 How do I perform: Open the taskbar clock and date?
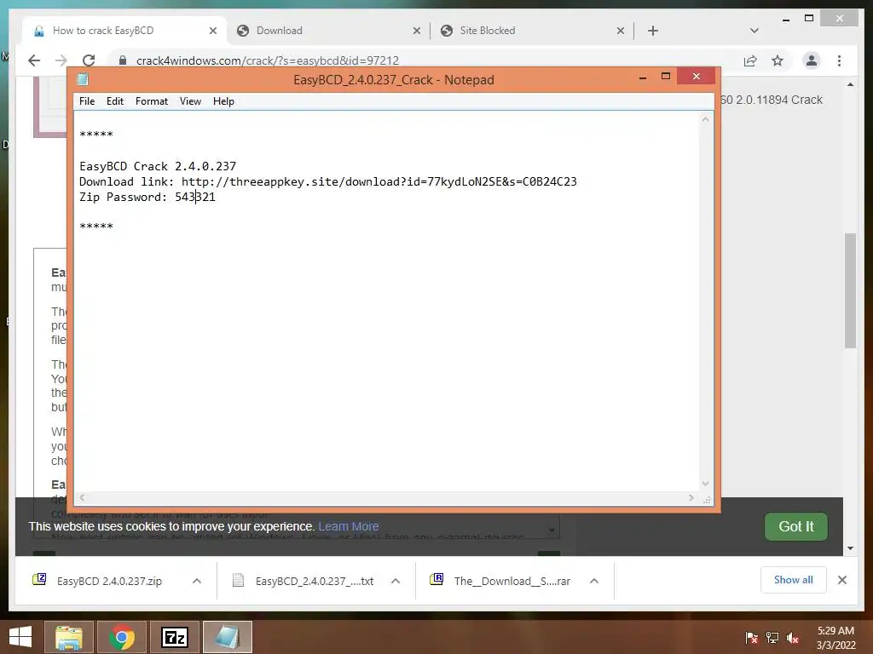tap(835, 638)
